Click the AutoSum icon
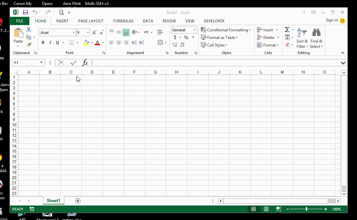Screen dimensions: 357x220 point(287,29)
